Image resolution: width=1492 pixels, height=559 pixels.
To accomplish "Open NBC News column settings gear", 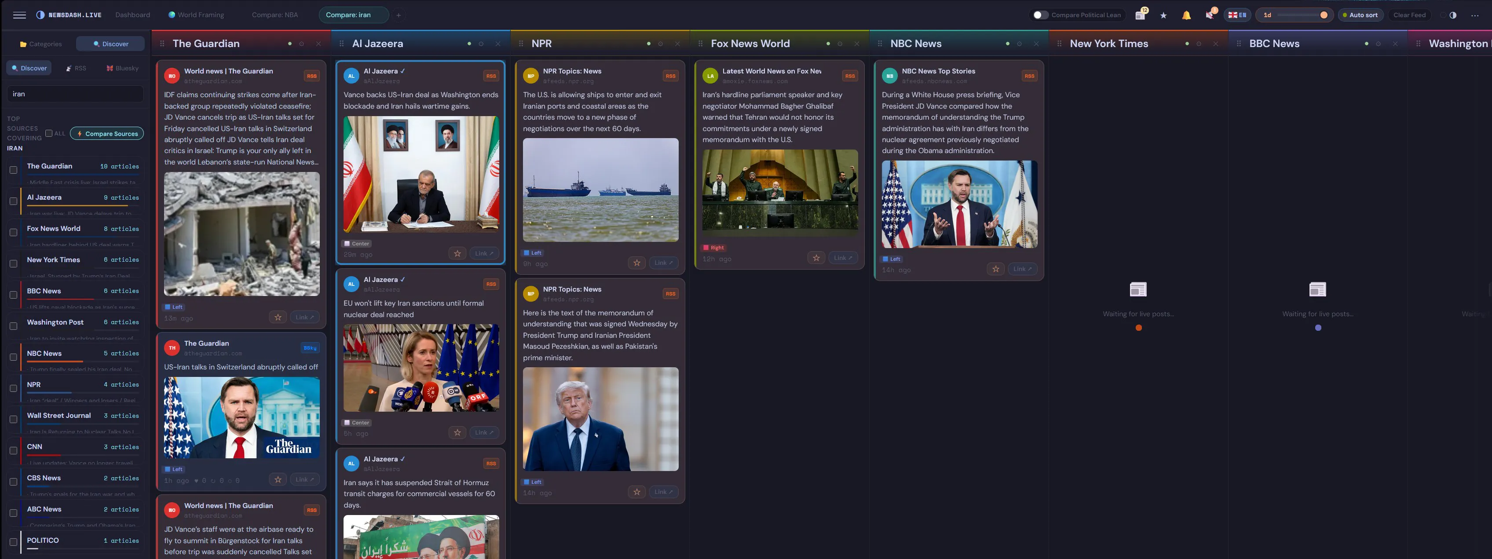I will 1020,44.
